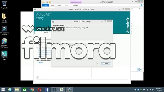Screen dimensions: 164x92
Task: Launch AutoCAD 2007 desktop shortcut
Action: point(4,55)
